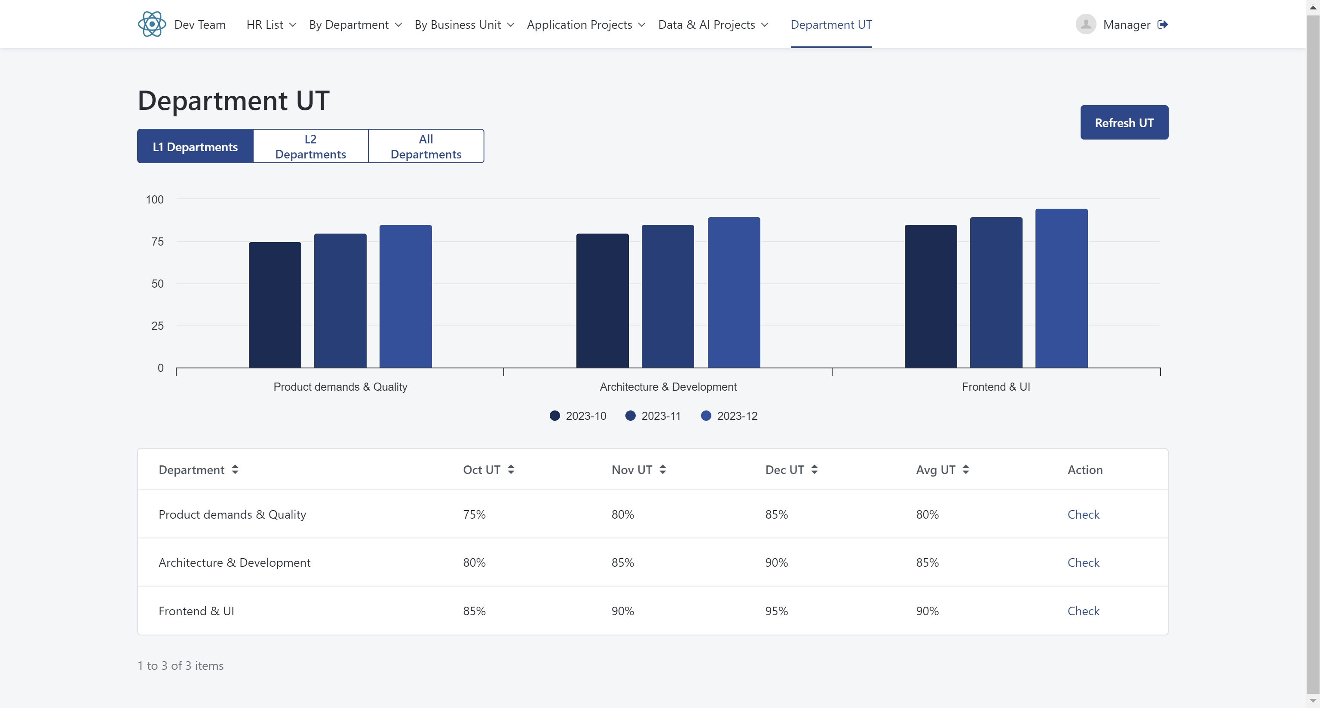Viewport: 1320px width, 708px height.
Task: Sort table by Oct UT arrows
Action: point(511,469)
